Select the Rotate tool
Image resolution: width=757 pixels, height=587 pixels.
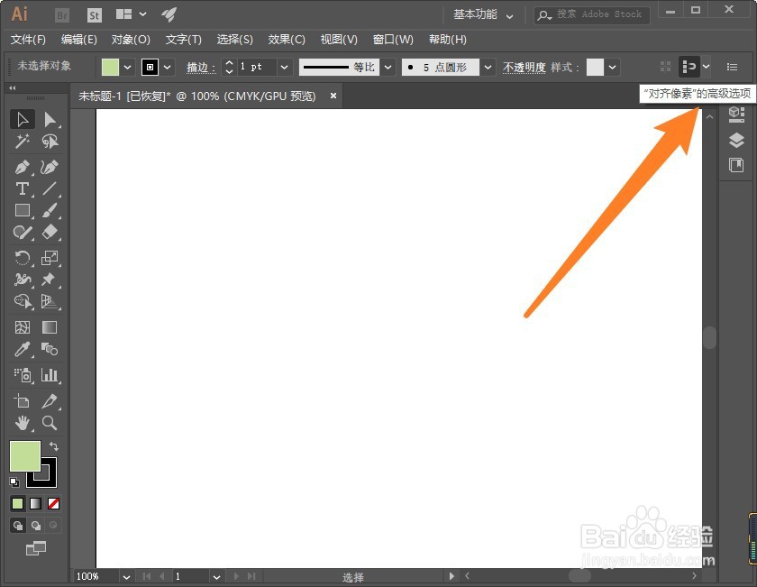(x=23, y=258)
